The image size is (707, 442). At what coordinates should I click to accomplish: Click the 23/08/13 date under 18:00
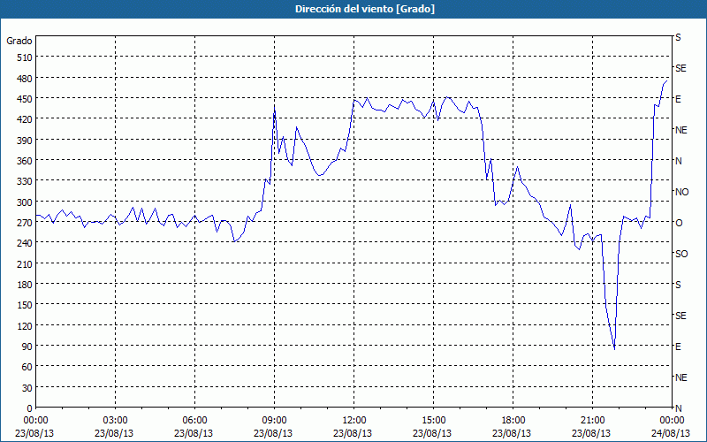coord(512,433)
